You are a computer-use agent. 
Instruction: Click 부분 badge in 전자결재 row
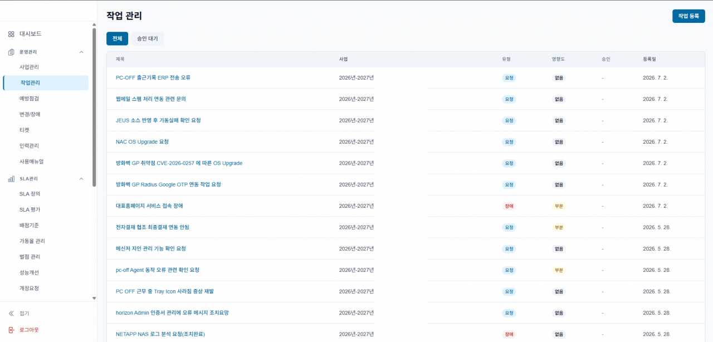point(559,227)
